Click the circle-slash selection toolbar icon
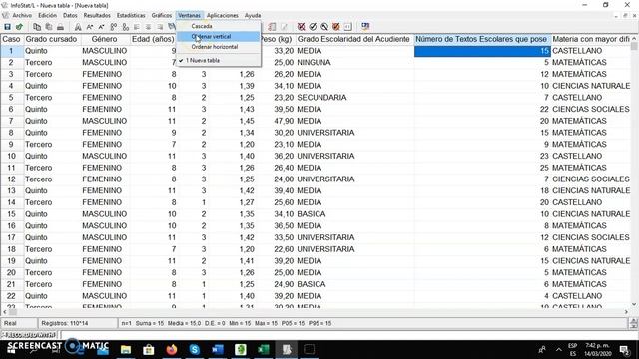Screen dimensions: 639x359 (324, 27)
